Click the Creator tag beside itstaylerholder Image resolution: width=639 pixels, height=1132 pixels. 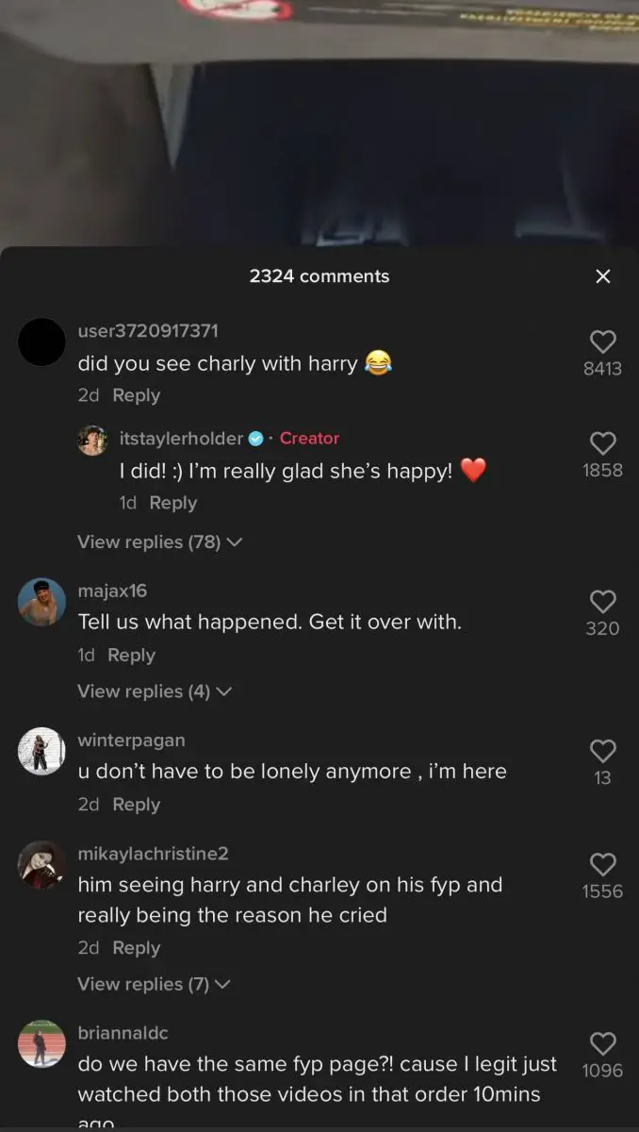[x=309, y=439]
